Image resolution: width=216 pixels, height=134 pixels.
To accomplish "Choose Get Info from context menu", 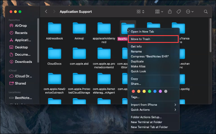I will [154, 46].
